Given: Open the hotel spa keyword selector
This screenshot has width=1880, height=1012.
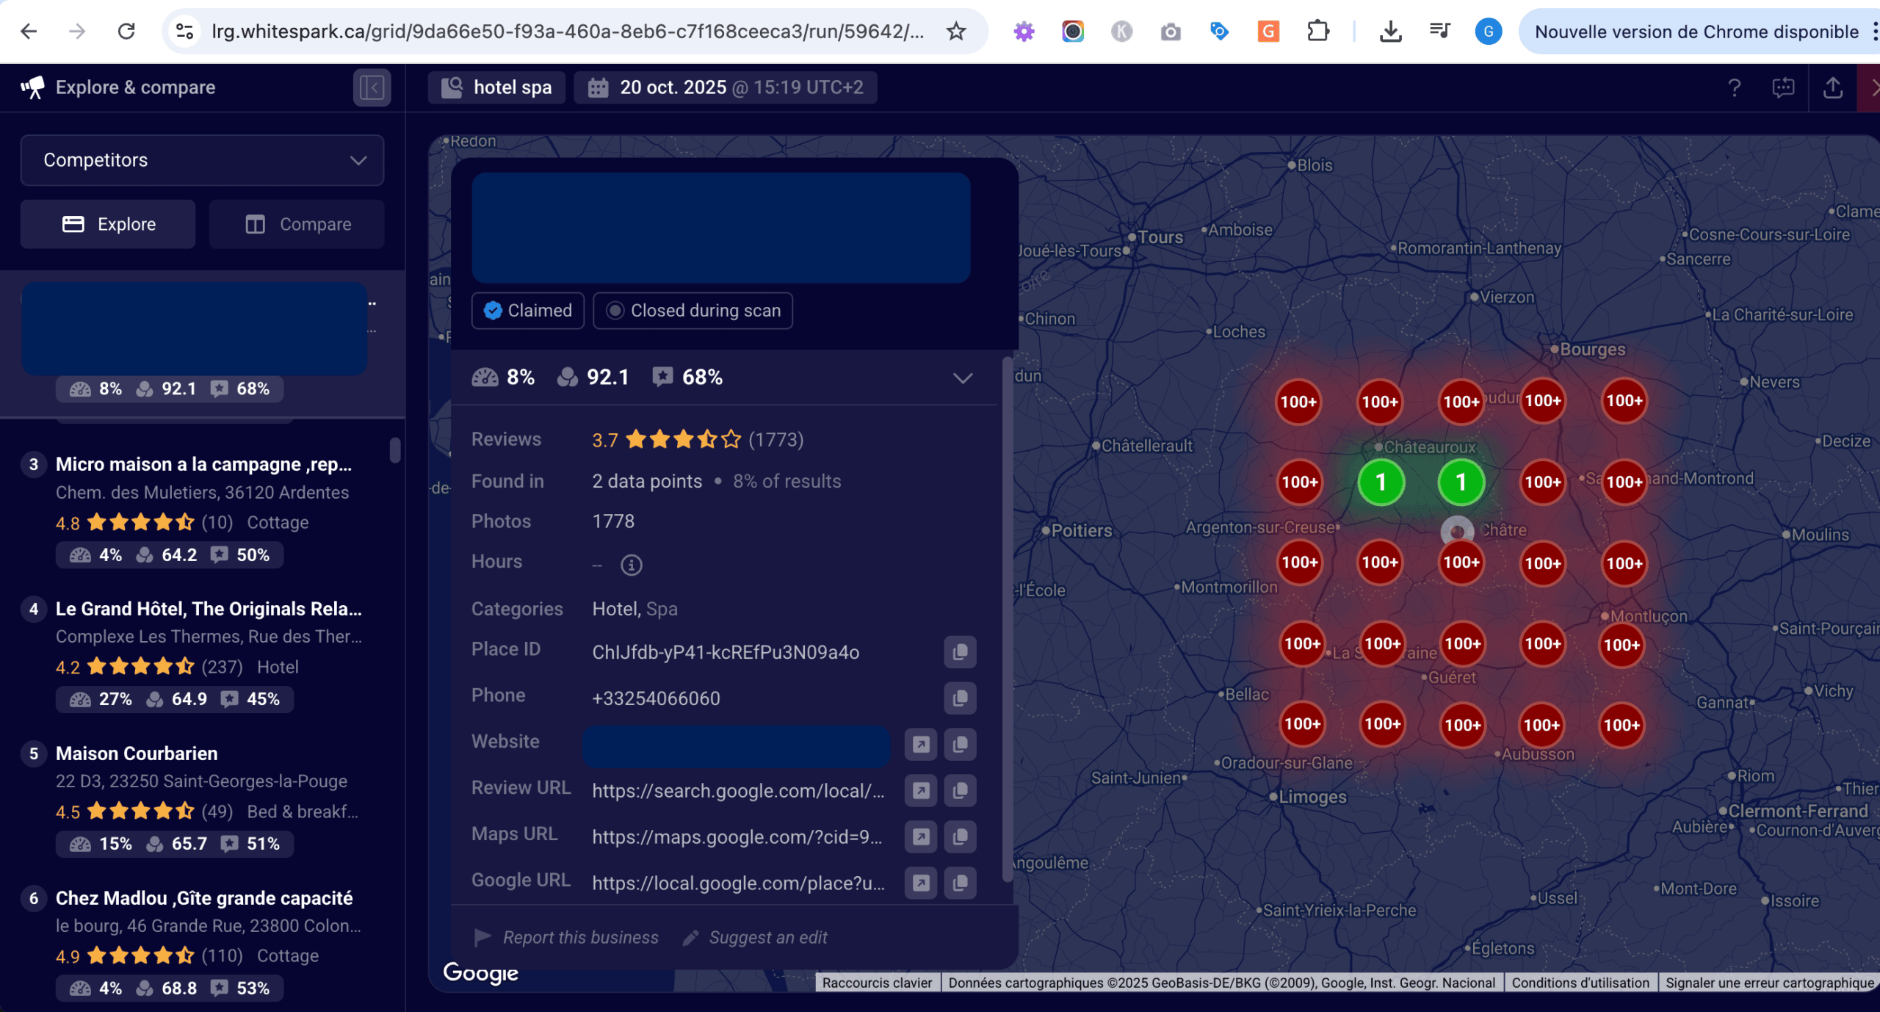Looking at the screenshot, I should click(x=497, y=87).
